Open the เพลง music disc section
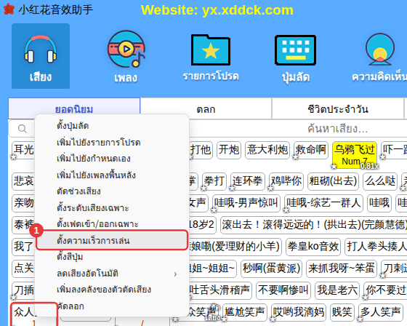The height and width of the screenshot is (326, 407). 126,56
